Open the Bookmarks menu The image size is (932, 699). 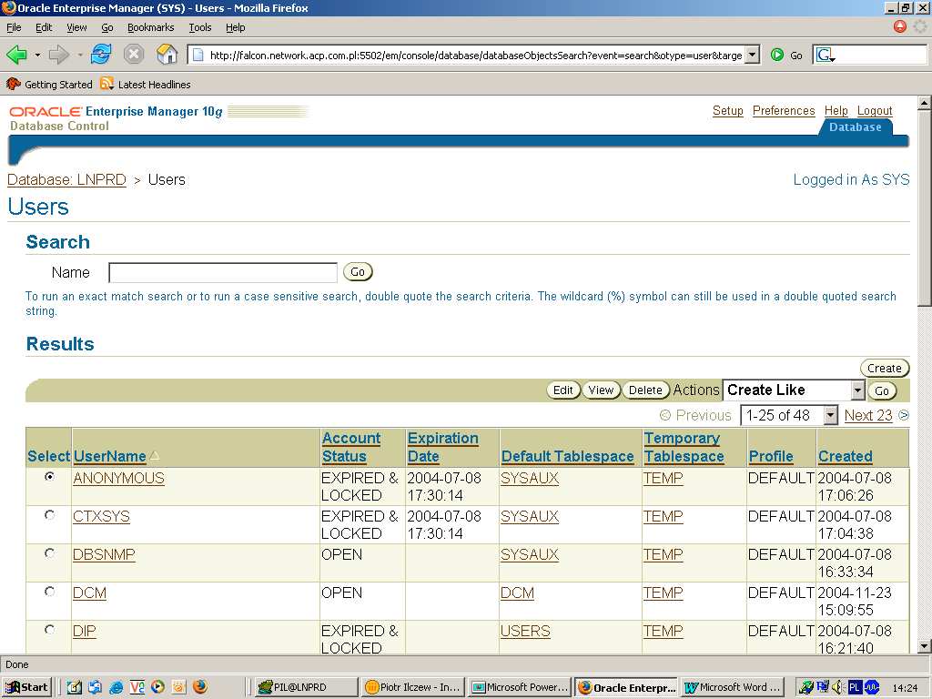click(150, 27)
